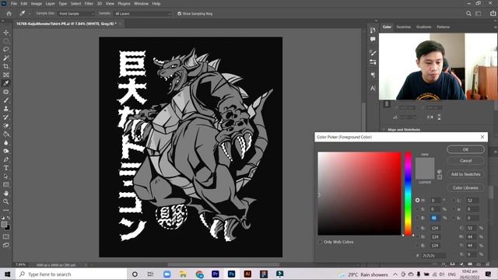Open the Change Screen Mode button
The width and height of the screenshot is (498, 280).
coord(6,245)
